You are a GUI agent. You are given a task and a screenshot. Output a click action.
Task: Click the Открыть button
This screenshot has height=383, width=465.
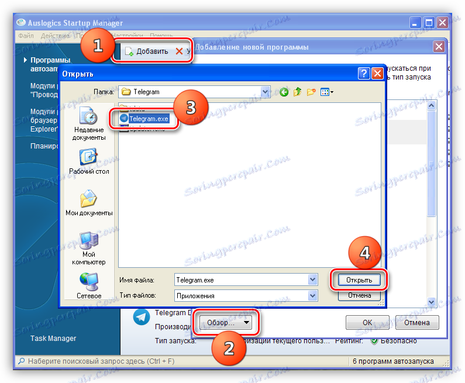(x=359, y=280)
